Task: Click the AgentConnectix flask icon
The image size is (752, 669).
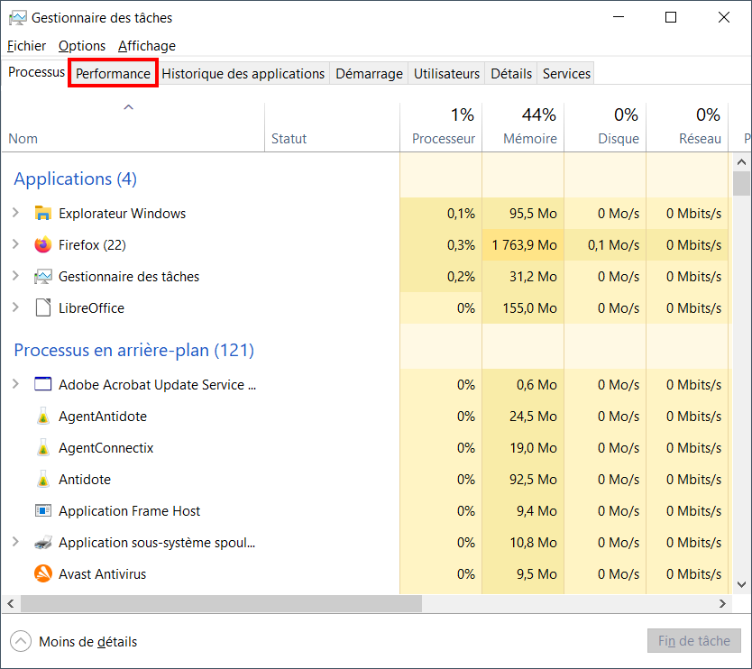Action: (43, 448)
